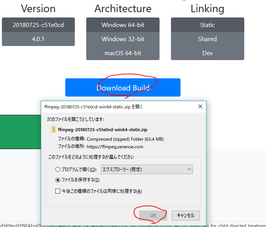Screen dimensions: 266x227
Task: Select Static linking option
Action: pyautogui.click(x=208, y=25)
